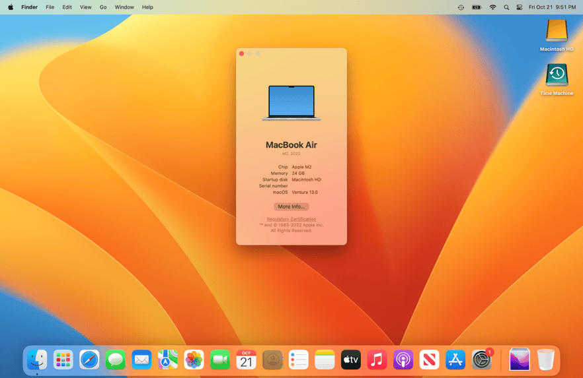Click battery status icon
Image resolution: width=583 pixels, height=378 pixels.
click(x=477, y=7)
